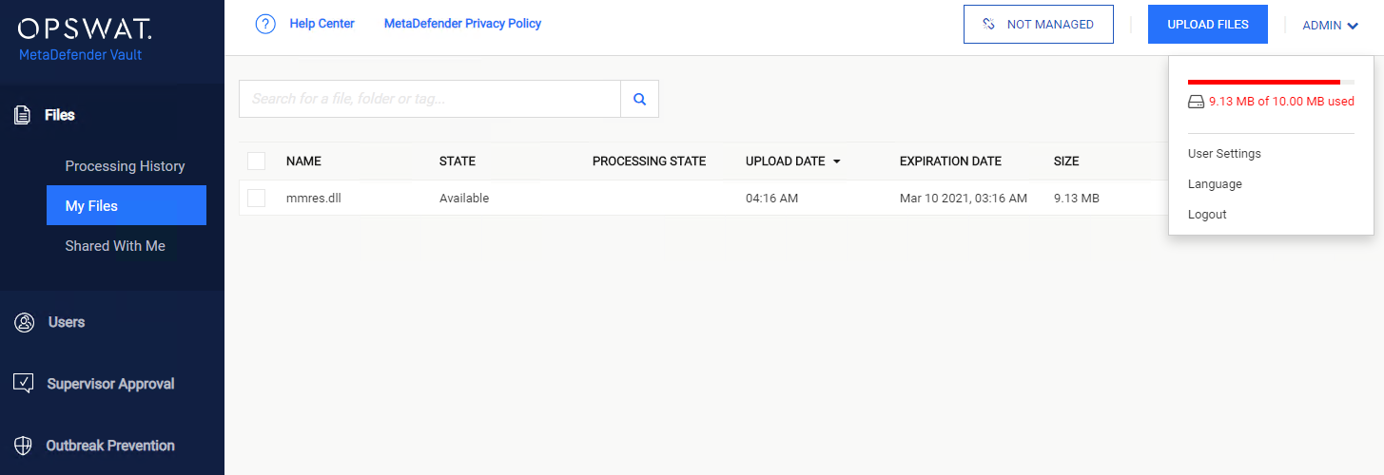The height and width of the screenshot is (475, 1384).
Task: Collapse the ADMIN account dropdown
Action: (1330, 26)
